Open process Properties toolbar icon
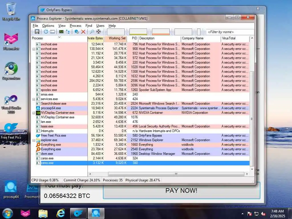The height and width of the screenshot is (219, 292). tap(76, 32)
